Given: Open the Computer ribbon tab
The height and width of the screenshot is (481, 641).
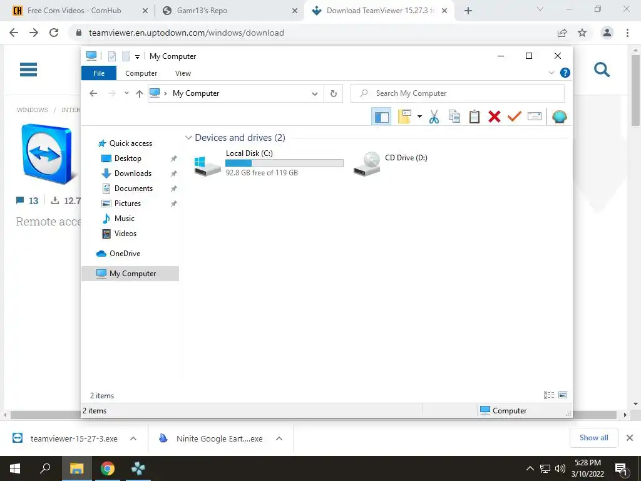Looking at the screenshot, I should coord(141,73).
